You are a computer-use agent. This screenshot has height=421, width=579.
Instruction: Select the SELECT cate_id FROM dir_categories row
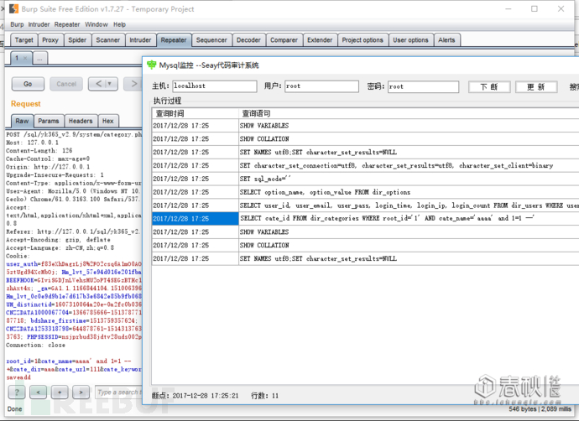[365, 218]
